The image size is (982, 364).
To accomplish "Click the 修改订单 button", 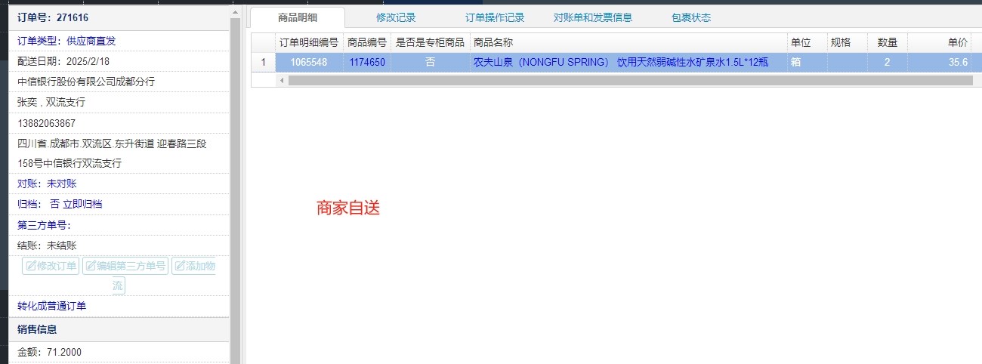I will (x=51, y=266).
